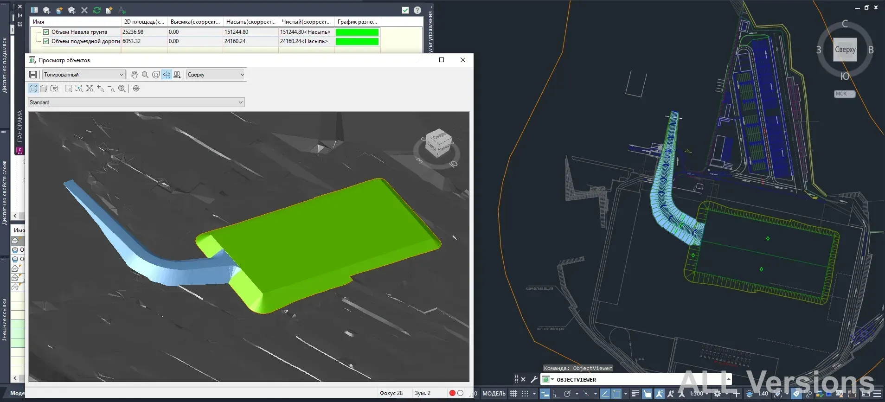Open the "Сверху" view direction dropdown
The height and width of the screenshot is (402, 885).
216,75
